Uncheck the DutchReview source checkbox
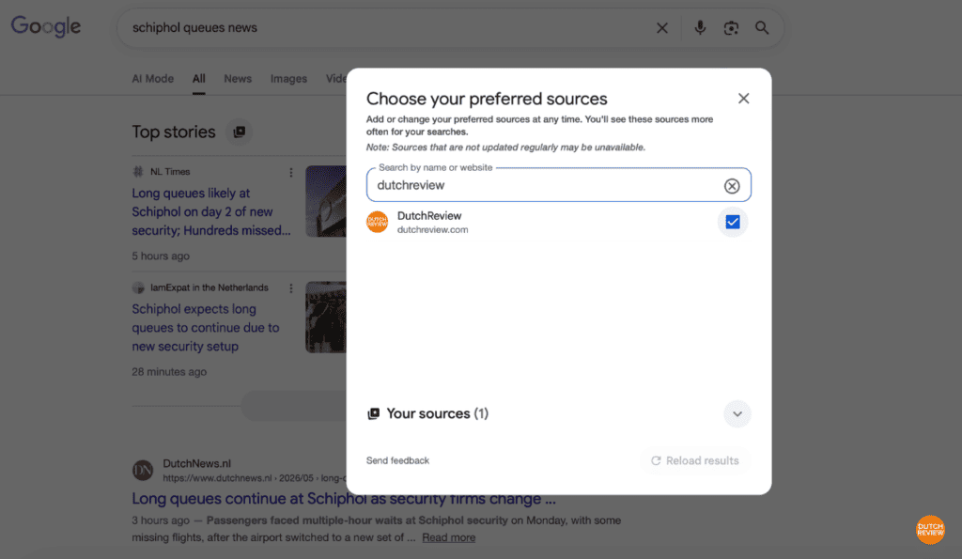The width and height of the screenshot is (962, 559). coord(733,222)
